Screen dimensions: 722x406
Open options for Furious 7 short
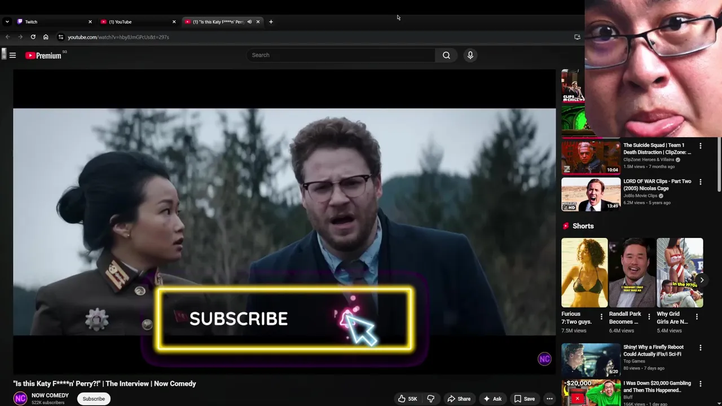tap(601, 317)
